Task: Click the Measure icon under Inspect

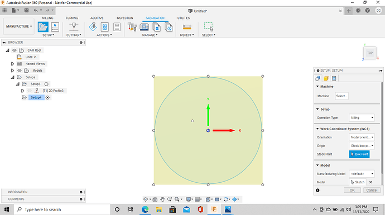Action: (187, 27)
